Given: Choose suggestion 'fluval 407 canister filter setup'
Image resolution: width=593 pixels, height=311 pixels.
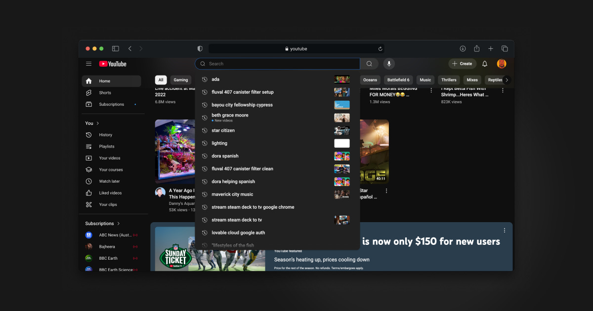Looking at the screenshot, I should point(277,92).
